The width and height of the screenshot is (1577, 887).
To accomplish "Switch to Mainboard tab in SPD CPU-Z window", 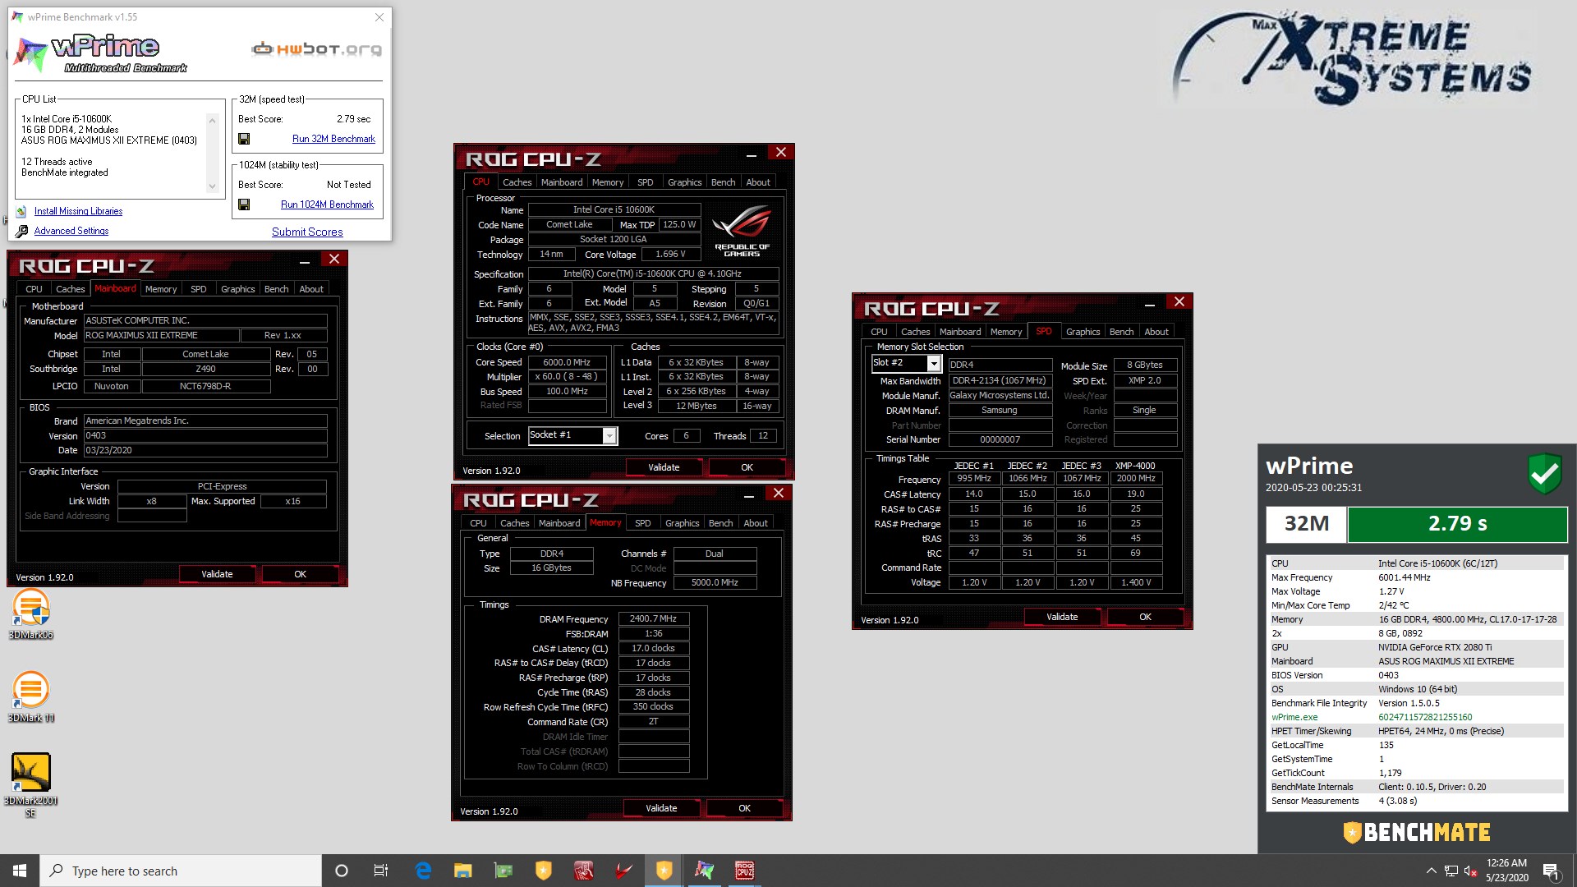I will click(960, 332).
